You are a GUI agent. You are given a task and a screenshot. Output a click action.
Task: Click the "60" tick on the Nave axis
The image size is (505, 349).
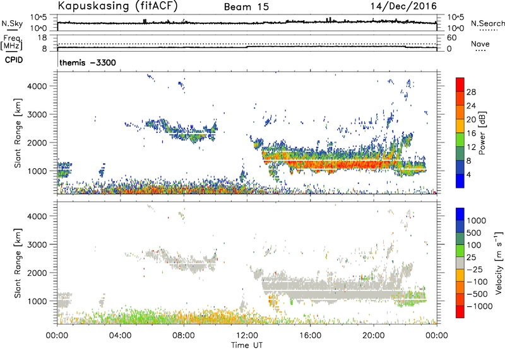coord(452,38)
